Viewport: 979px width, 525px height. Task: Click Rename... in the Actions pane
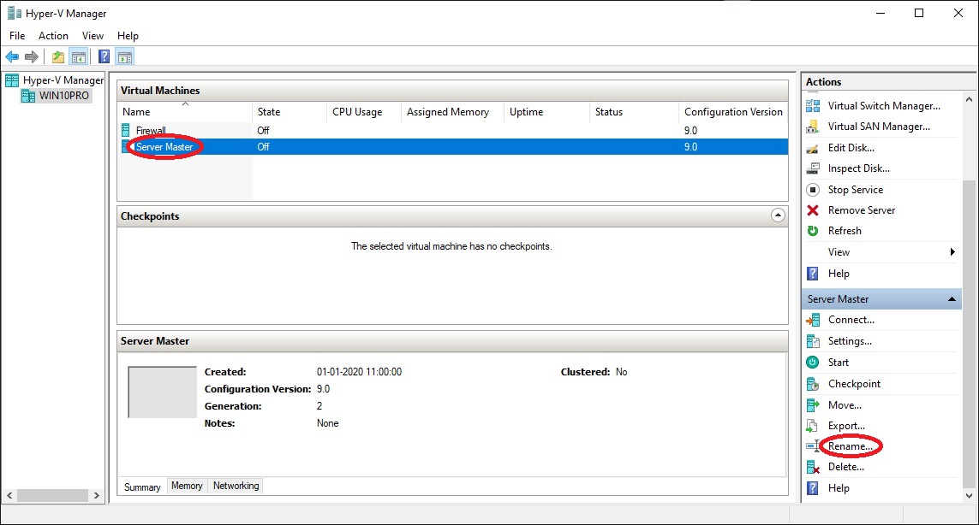tap(851, 446)
